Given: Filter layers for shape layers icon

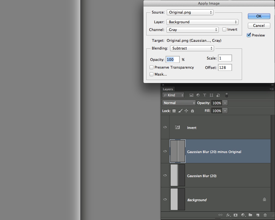Looking at the screenshot, I should coord(211,95).
